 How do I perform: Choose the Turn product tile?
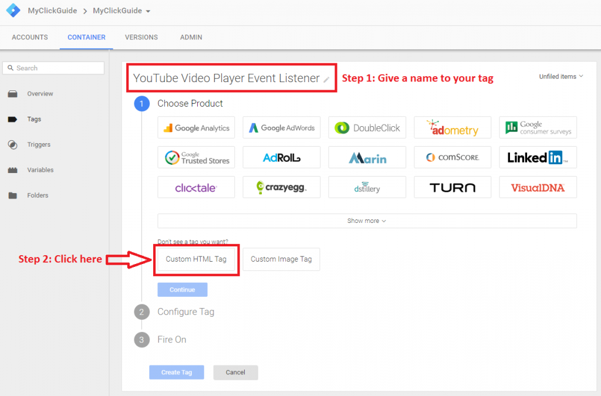point(453,187)
